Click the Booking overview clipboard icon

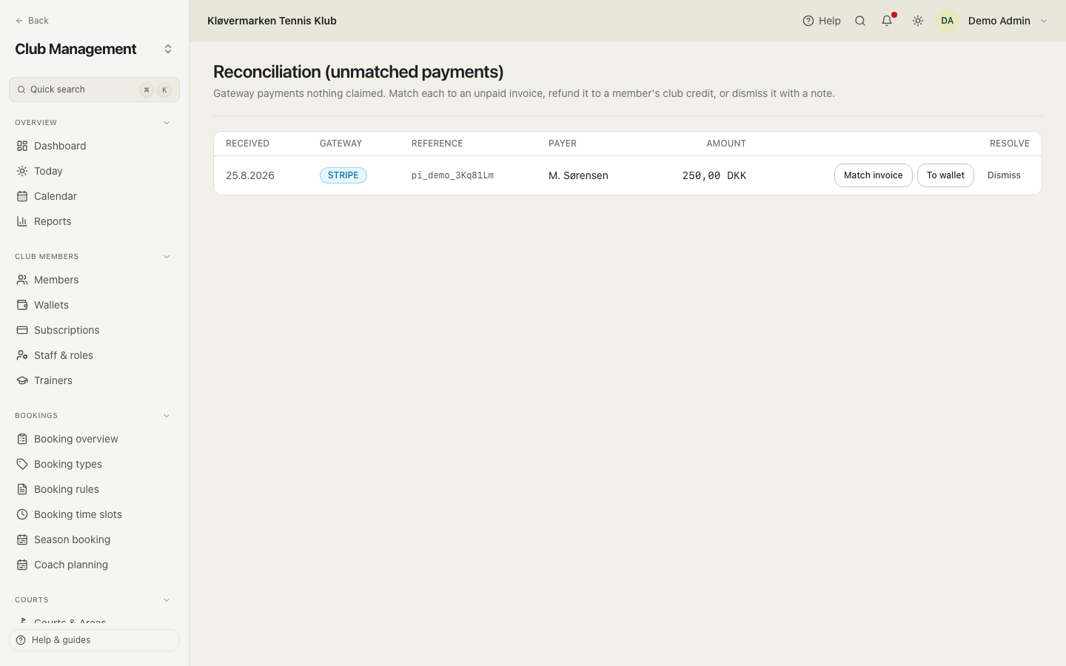(x=22, y=439)
